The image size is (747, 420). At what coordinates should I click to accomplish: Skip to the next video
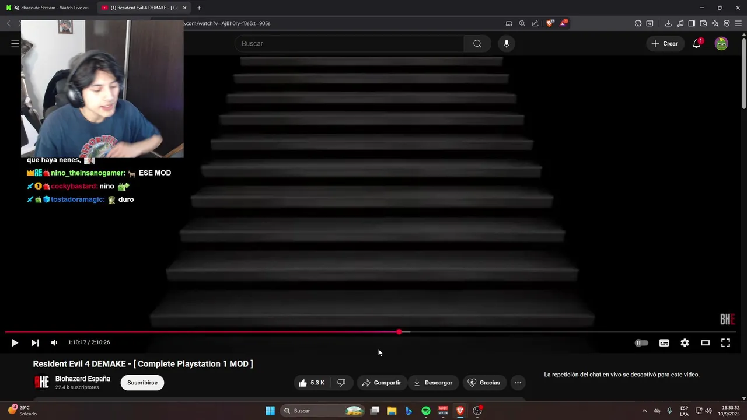click(35, 343)
